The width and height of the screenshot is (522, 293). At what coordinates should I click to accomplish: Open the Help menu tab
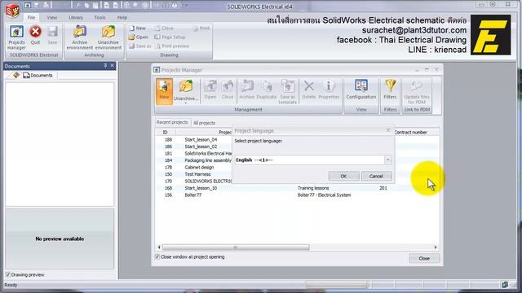(x=122, y=17)
